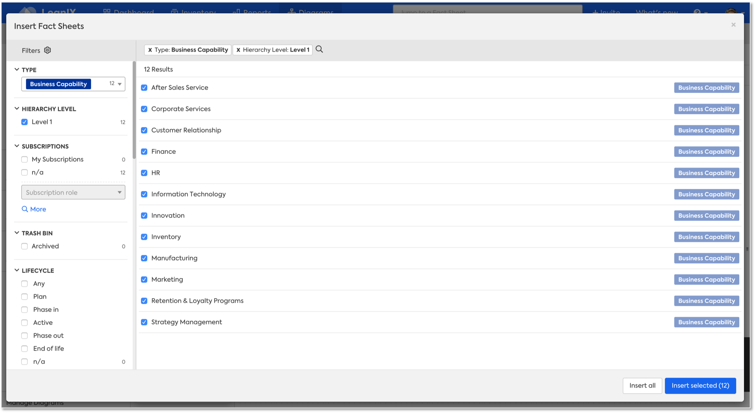Click the search magnifier next to filter chips
This screenshot has width=755, height=413.
pyautogui.click(x=319, y=49)
